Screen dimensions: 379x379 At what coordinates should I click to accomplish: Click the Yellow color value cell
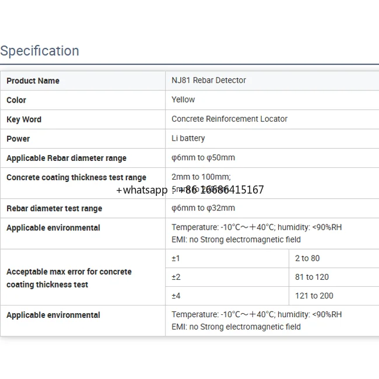click(183, 100)
